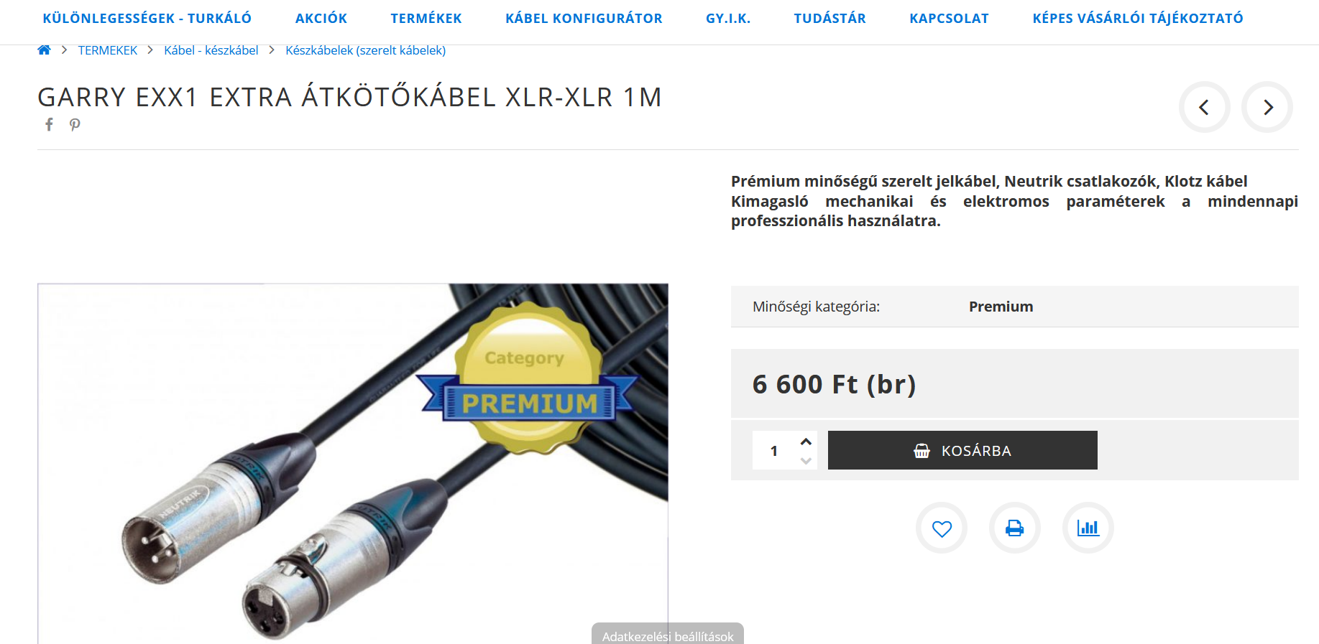This screenshot has width=1319, height=644.
Task: Open Adatkezelési beállítások settings tab
Action: click(x=668, y=634)
